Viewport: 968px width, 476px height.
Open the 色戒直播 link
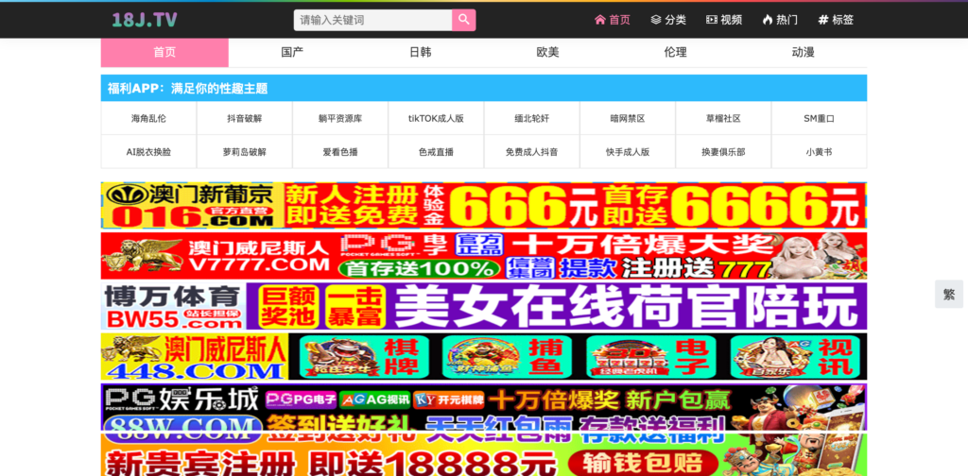pos(436,152)
